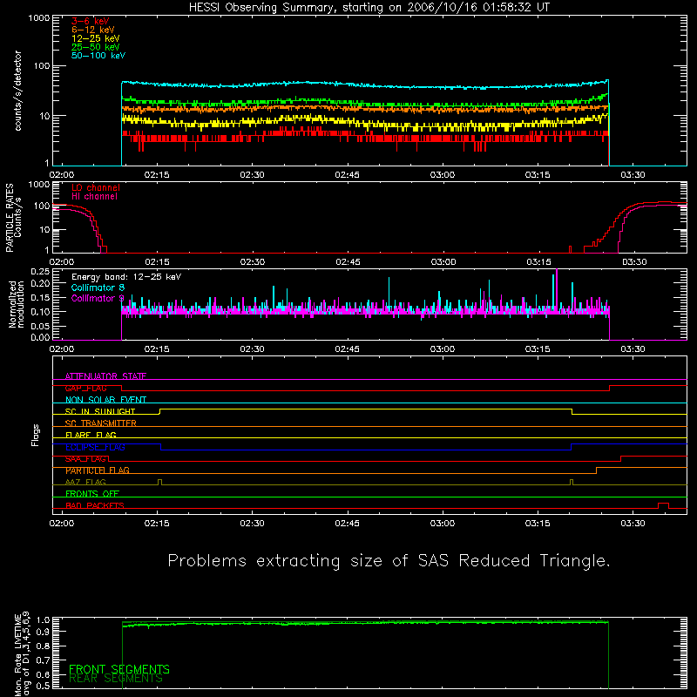Click the ECLIPSE_FLAG label
The image size is (697, 697).
pos(95,447)
